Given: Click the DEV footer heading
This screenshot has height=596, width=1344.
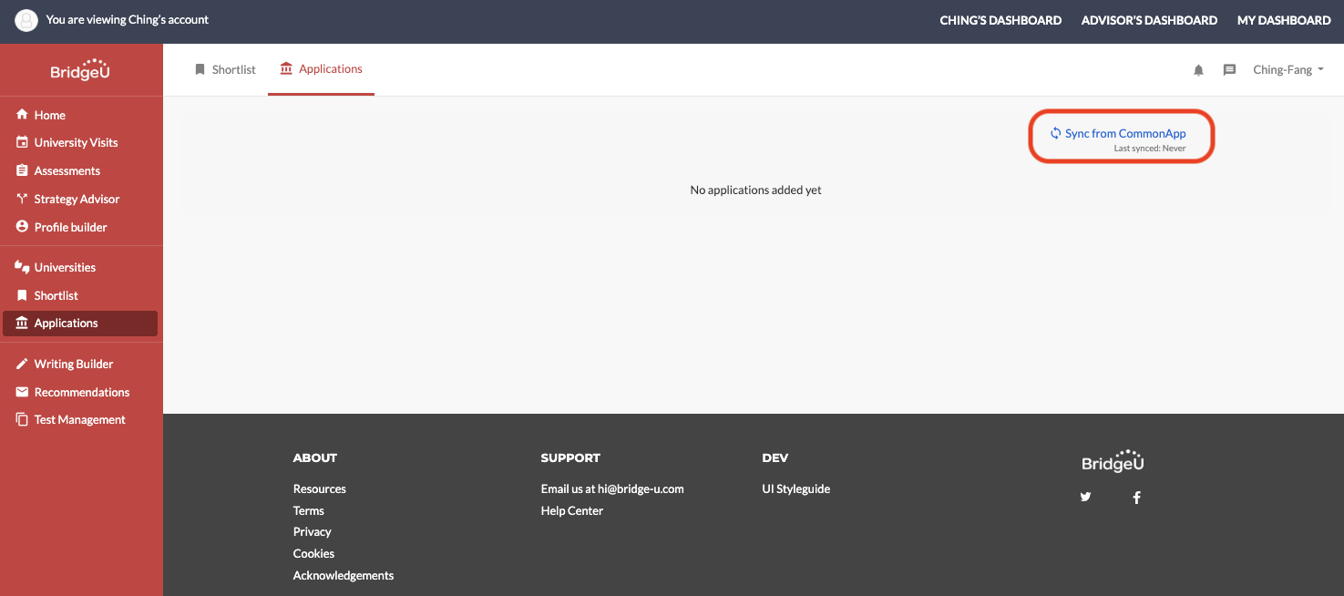Looking at the screenshot, I should click(x=775, y=457).
